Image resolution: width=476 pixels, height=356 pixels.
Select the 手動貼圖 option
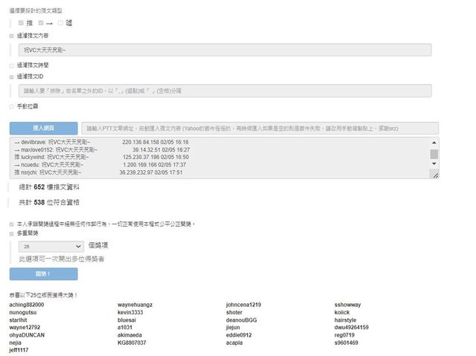11,106
